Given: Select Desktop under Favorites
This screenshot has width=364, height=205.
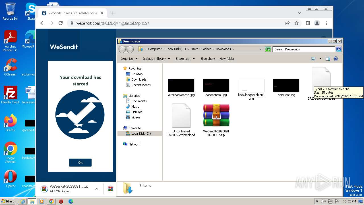Looking at the screenshot, I should point(137,74).
